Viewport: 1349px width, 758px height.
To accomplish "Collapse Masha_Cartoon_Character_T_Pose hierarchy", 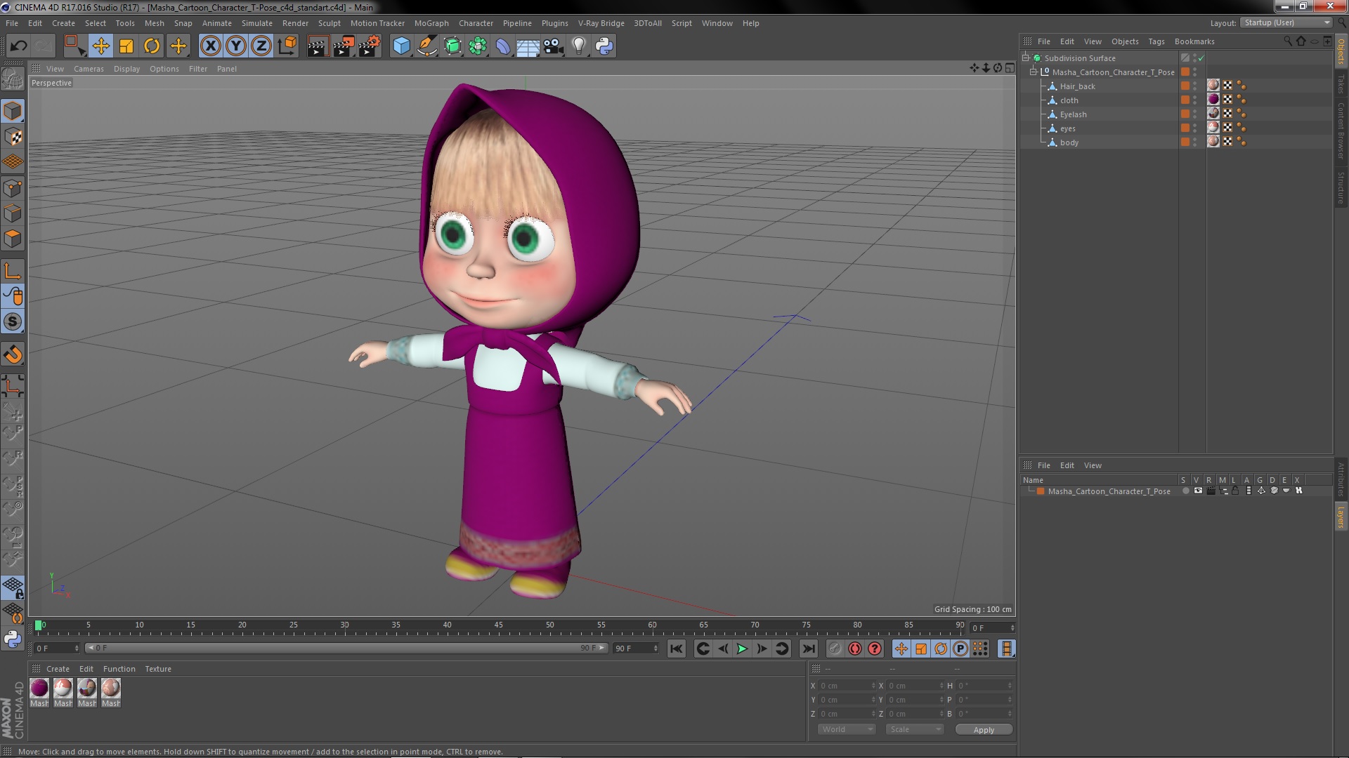I will 1034,72.
